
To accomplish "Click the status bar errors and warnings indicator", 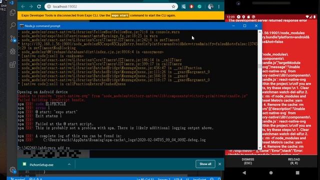I will [x=35, y=179].
